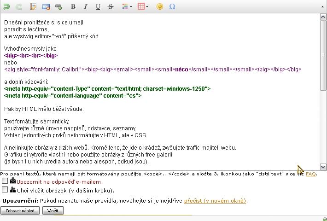Viewport: 327px width, 221px height.
Task: Paste as plain text icon
Action: [33, 6]
